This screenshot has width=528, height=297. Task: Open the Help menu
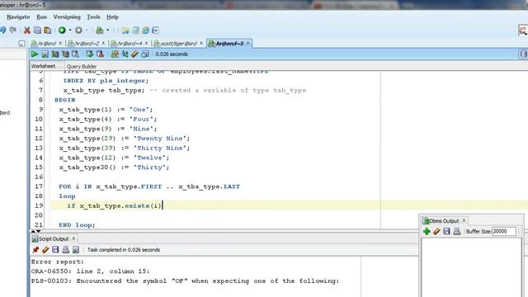[112, 16]
